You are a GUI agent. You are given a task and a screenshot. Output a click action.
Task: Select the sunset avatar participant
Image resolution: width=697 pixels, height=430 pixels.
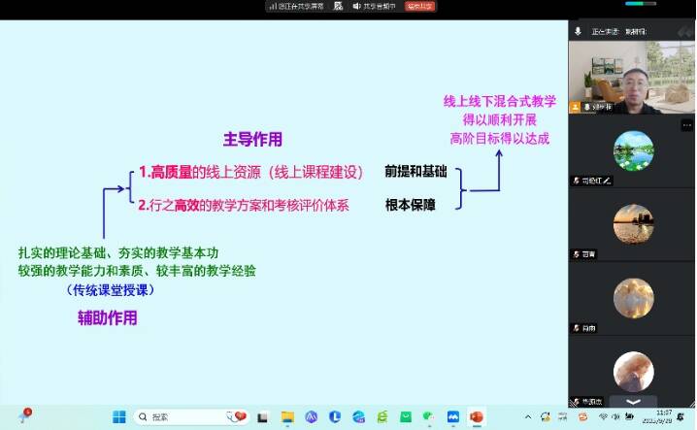632,223
